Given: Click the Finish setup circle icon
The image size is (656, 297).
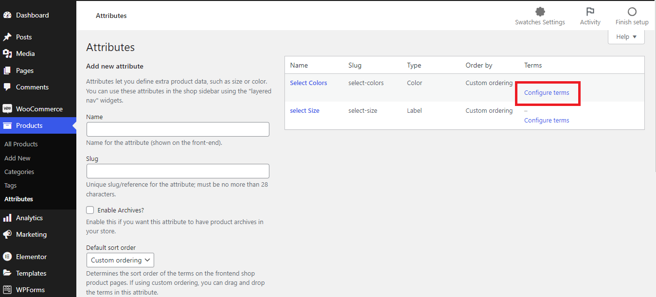Looking at the screenshot, I should click(x=632, y=12).
